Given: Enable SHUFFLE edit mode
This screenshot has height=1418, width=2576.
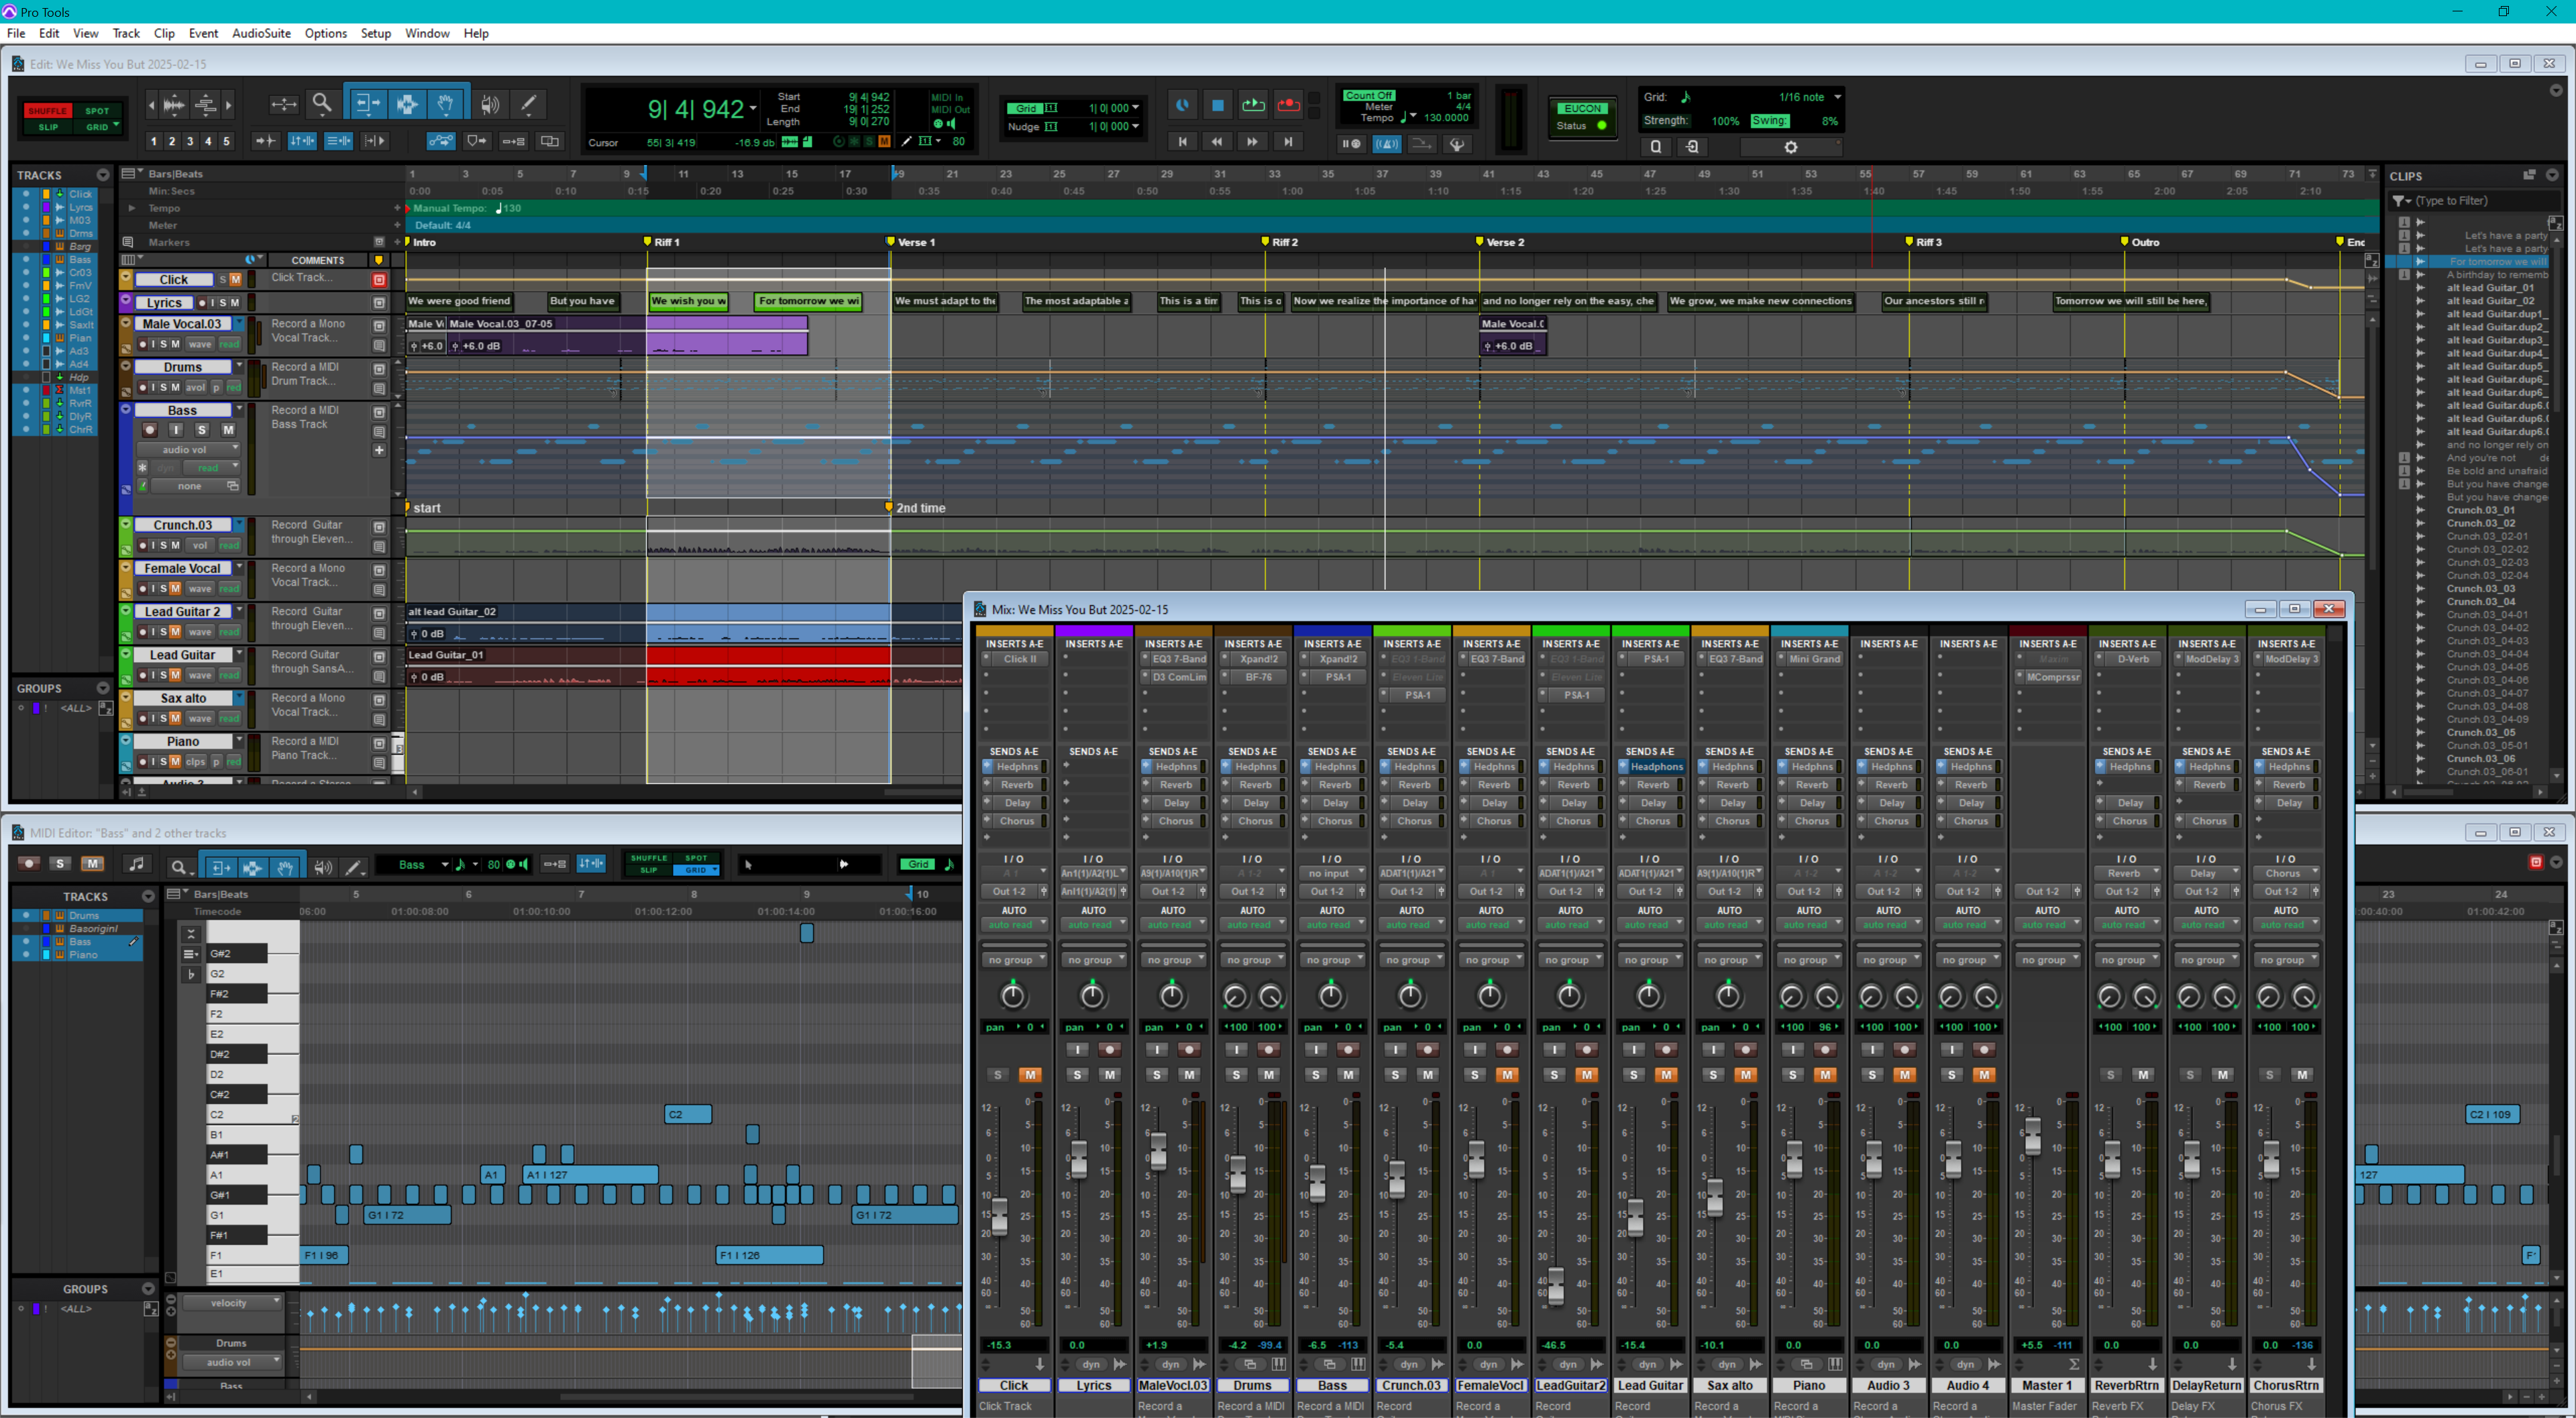Looking at the screenshot, I should (x=47, y=110).
